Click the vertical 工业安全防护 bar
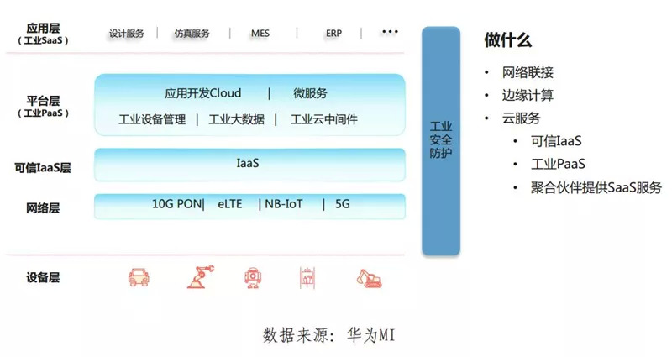672x357 pixels. coord(441,141)
